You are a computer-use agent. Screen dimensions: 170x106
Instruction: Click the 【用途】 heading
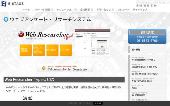(27, 98)
